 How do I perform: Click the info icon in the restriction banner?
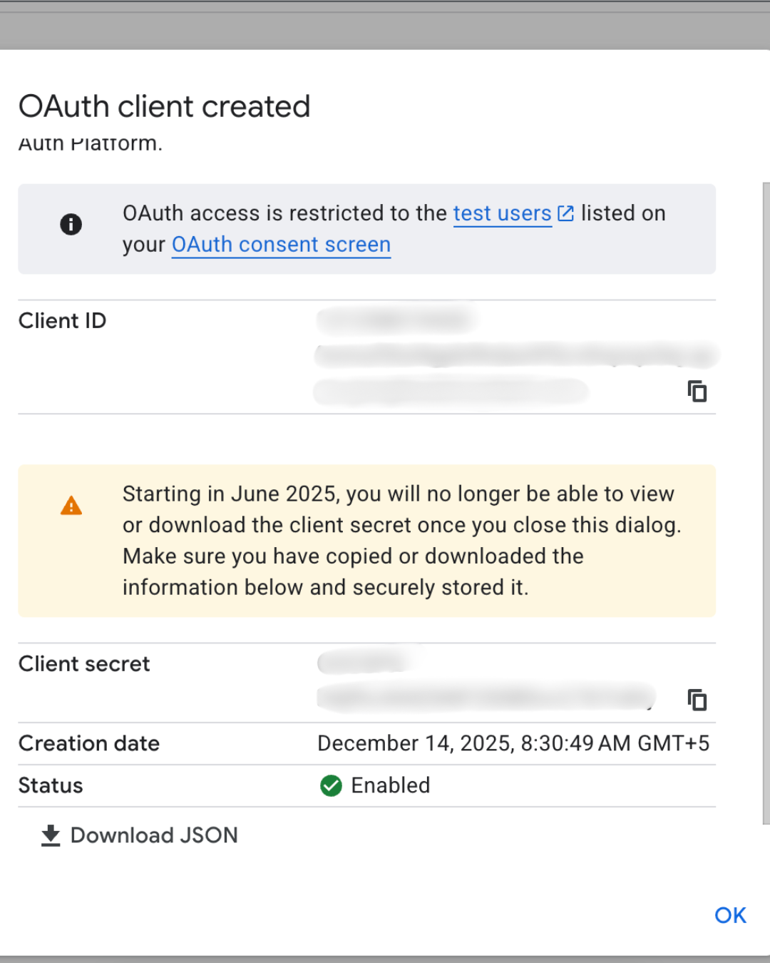[x=71, y=224]
